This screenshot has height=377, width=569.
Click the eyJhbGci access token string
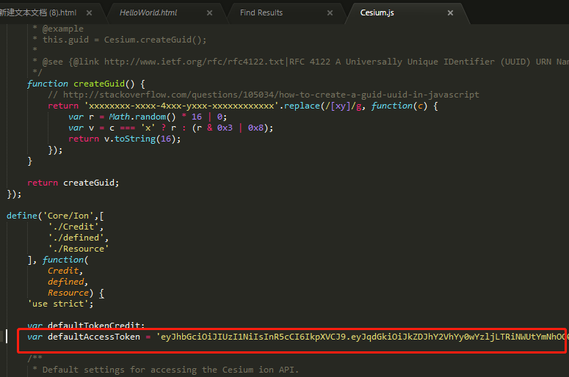[361, 337]
